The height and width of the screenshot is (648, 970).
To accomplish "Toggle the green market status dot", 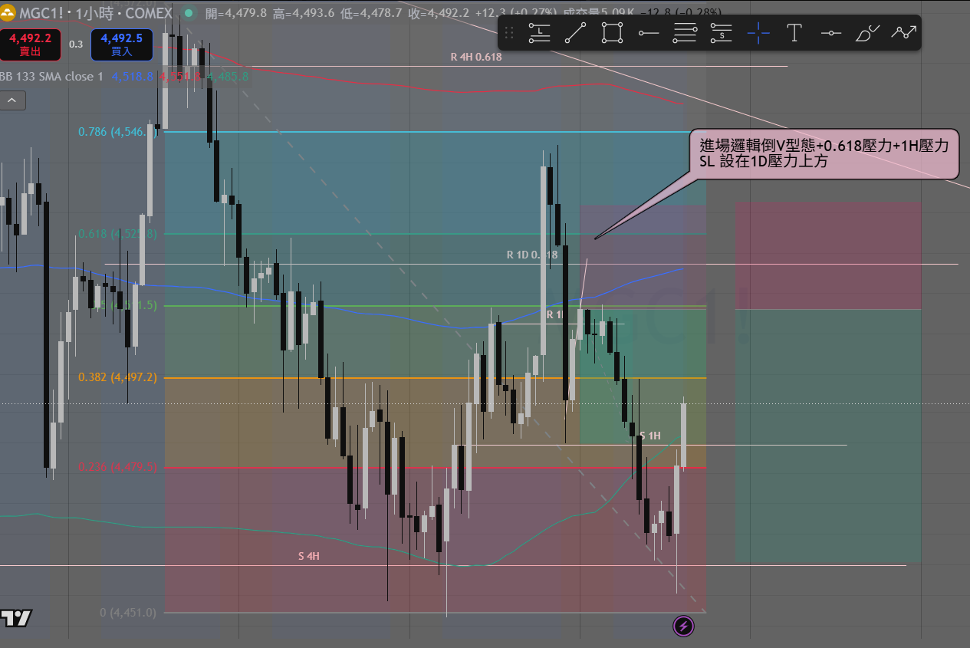I will pyautogui.click(x=189, y=13).
